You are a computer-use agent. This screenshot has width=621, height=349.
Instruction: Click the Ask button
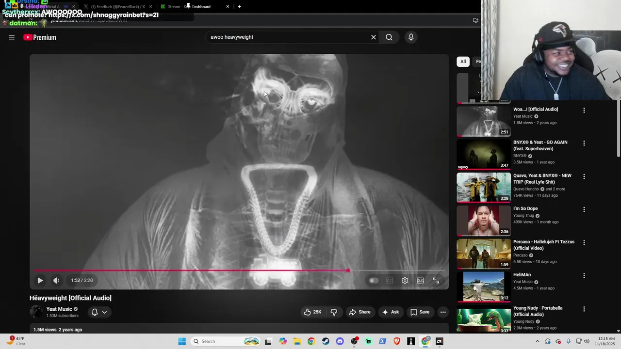391,312
